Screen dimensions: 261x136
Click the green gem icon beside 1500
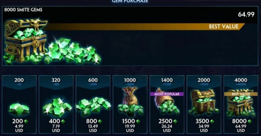click(x=138, y=122)
